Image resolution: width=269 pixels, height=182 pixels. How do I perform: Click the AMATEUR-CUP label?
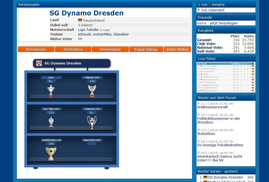[92, 140]
